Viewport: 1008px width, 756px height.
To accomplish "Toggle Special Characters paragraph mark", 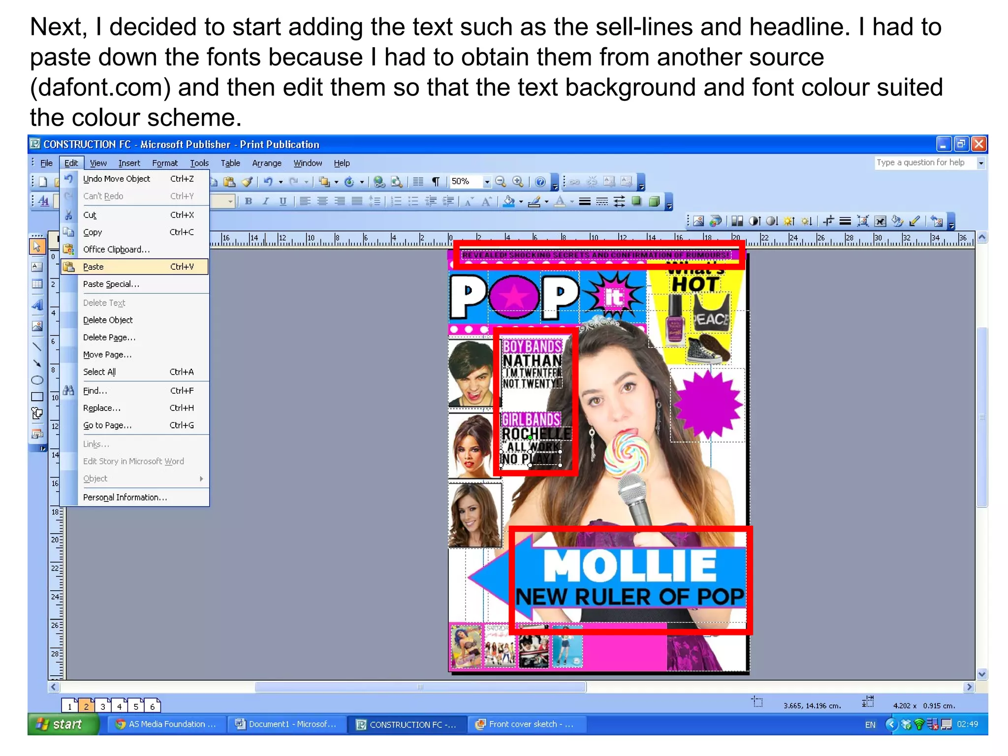I will [x=436, y=182].
